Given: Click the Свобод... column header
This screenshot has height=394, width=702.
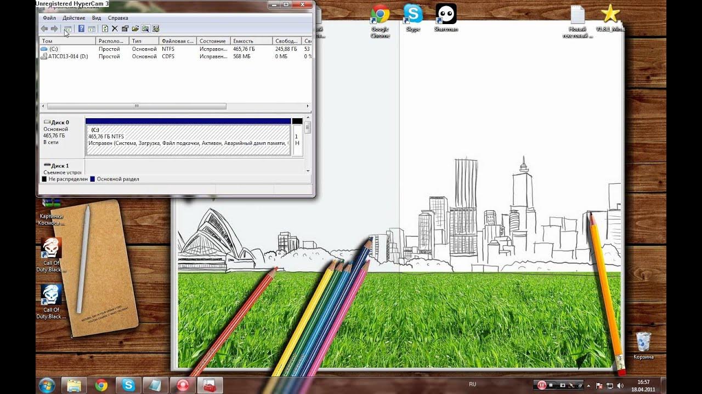Looking at the screenshot, I should point(287,41).
